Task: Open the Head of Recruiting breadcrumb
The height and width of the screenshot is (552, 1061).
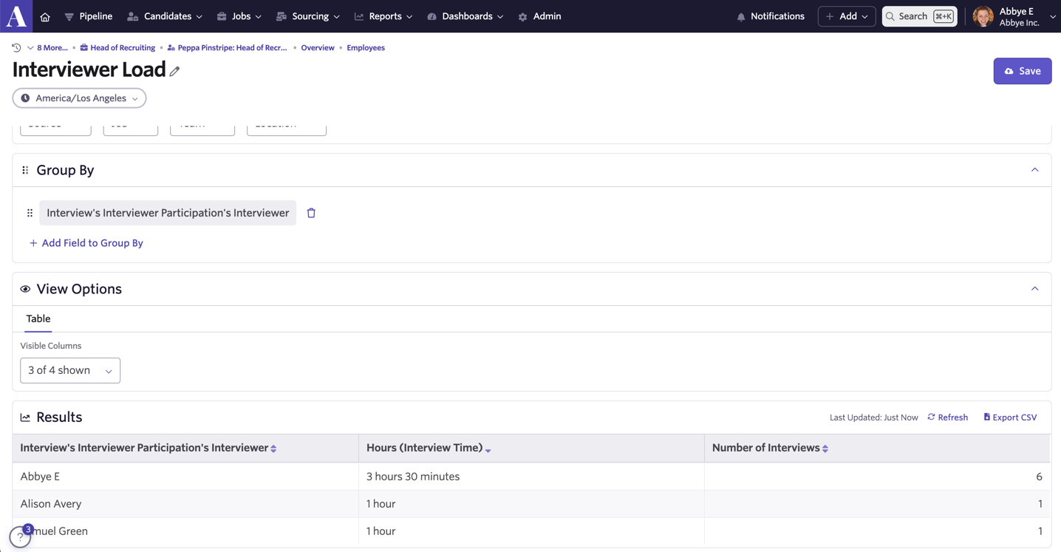Action: [x=117, y=47]
